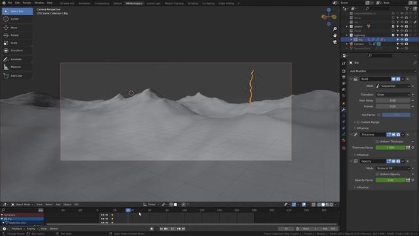Enable the Use Factor checkbox
Viewport: 419px width, 236px height.
click(x=379, y=115)
